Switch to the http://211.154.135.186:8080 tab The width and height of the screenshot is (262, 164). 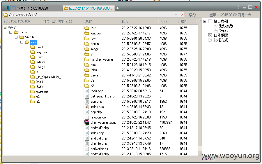point(88,8)
